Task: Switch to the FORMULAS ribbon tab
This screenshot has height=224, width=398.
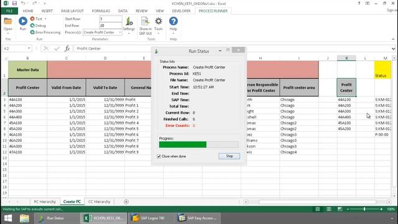Action: point(101,11)
